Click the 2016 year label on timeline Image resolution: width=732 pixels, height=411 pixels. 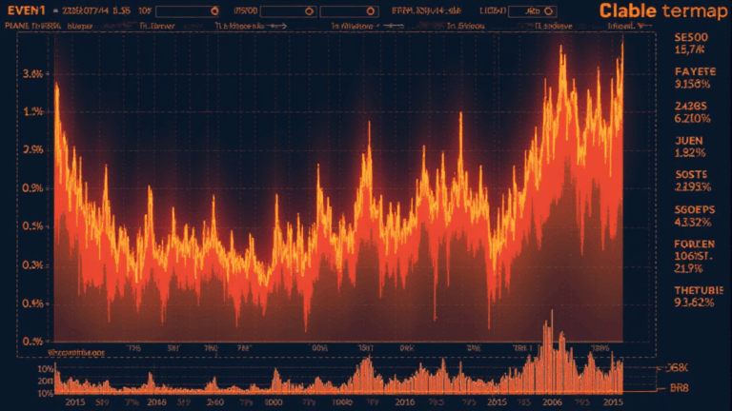click(x=404, y=401)
